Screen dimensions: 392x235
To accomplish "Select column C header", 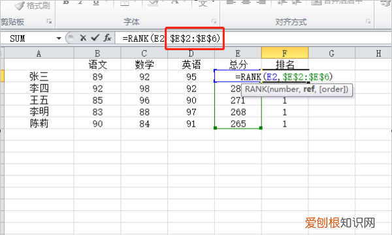I will 144,53.
